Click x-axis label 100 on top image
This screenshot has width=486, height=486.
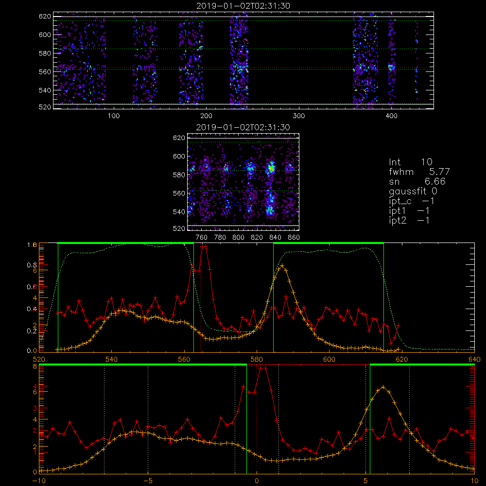click(x=114, y=116)
